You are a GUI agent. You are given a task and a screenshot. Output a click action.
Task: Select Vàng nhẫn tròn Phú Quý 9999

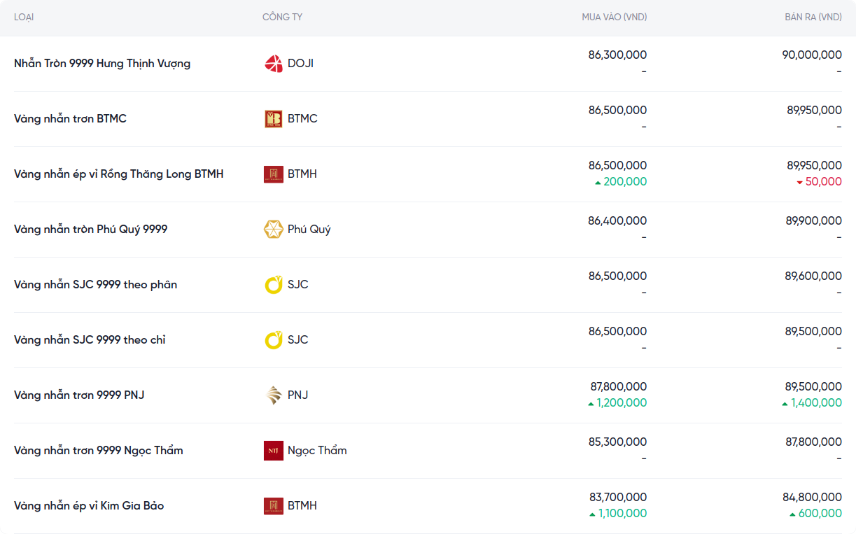pos(90,230)
